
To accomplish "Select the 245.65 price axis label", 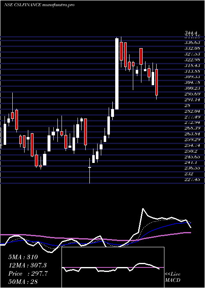I will 192,157.
